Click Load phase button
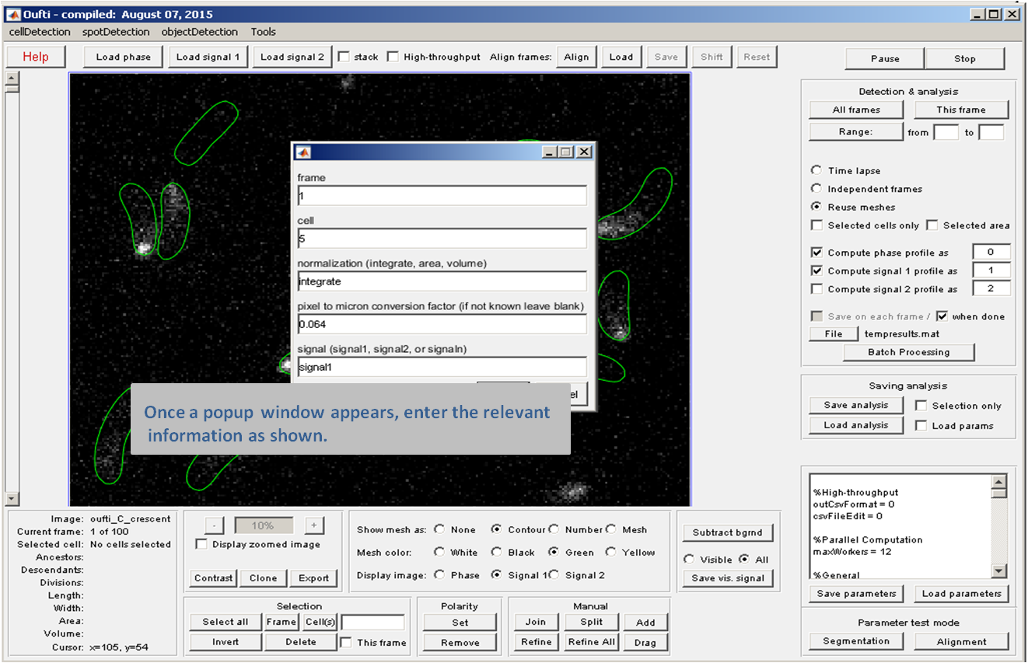Viewport: 1028px width, 663px height. point(124,57)
